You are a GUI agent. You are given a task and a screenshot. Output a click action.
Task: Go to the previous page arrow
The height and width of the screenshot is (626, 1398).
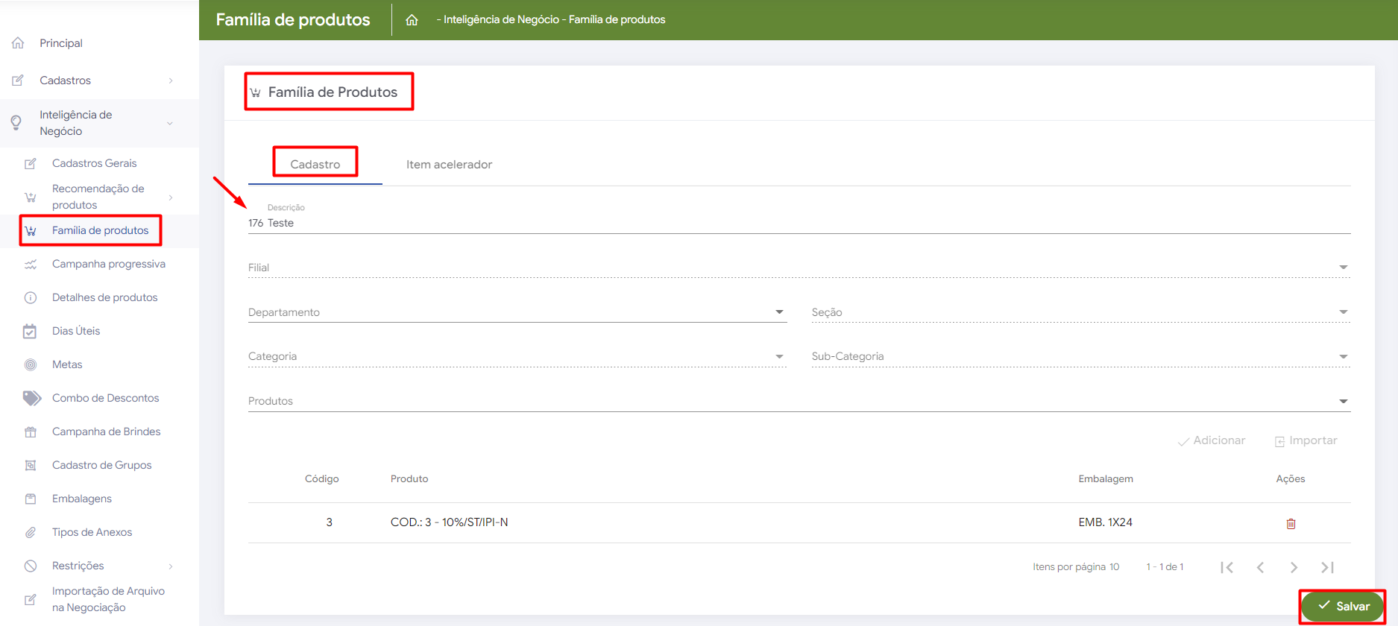pyautogui.click(x=1260, y=567)
